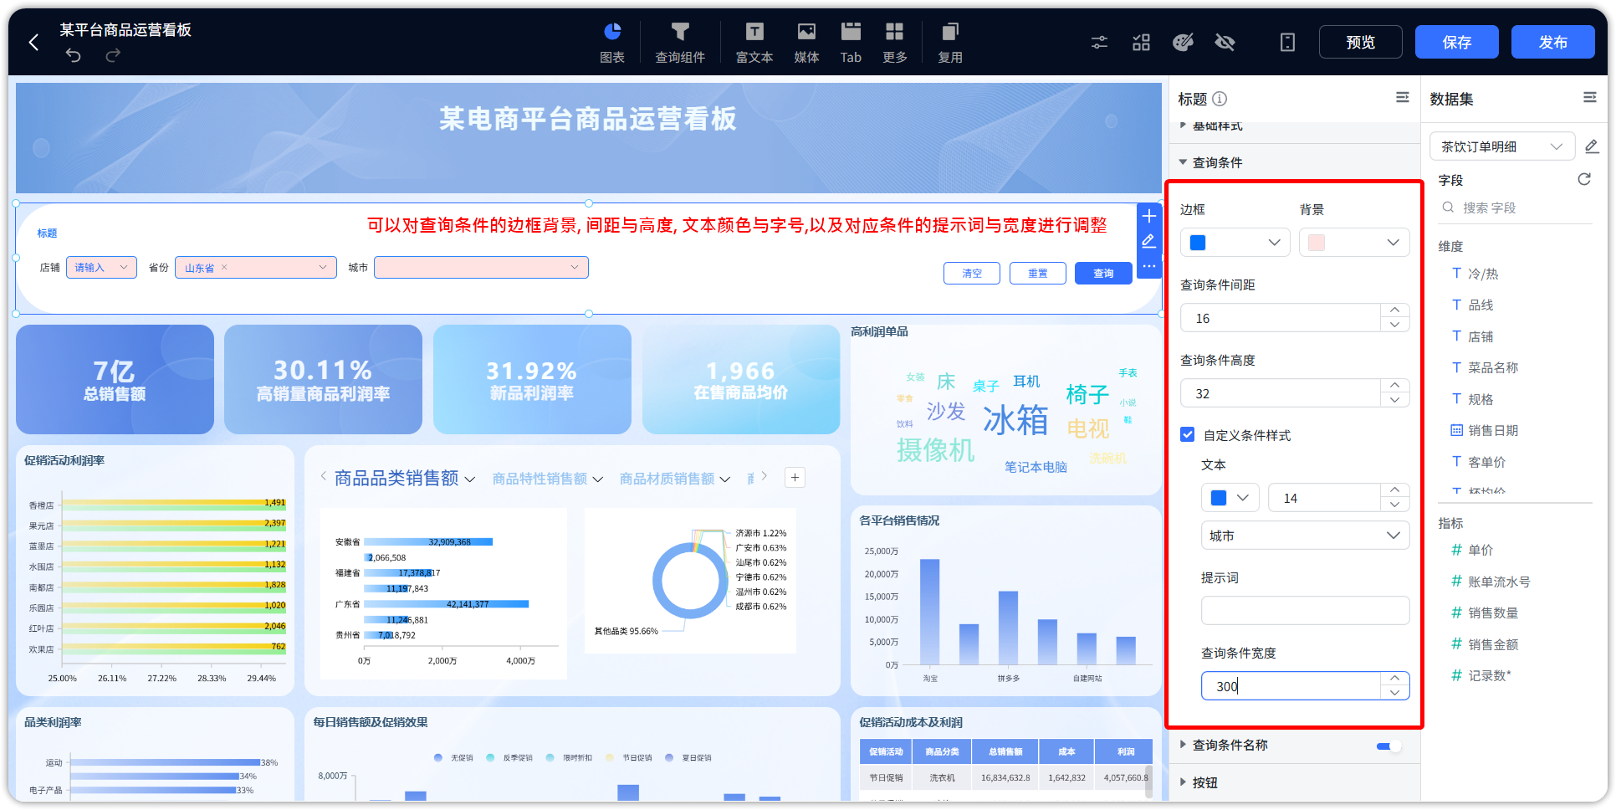The image size is (1616, 810).
Task: Collapse the 查询条件 section
Action: 1183,162
